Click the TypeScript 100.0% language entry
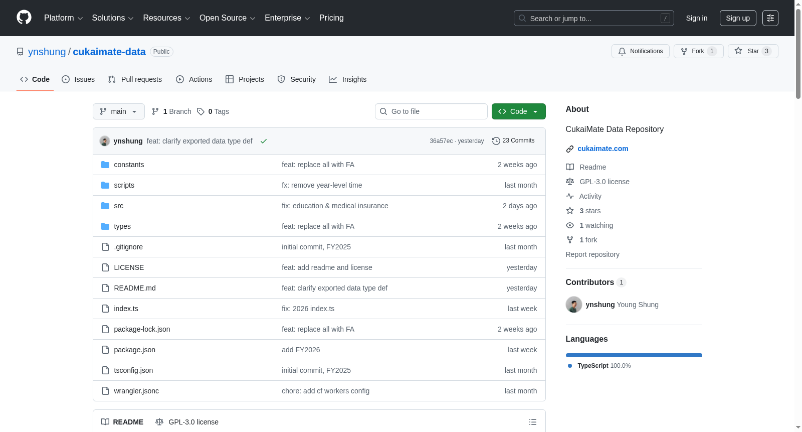 click(x=599, y=366)
